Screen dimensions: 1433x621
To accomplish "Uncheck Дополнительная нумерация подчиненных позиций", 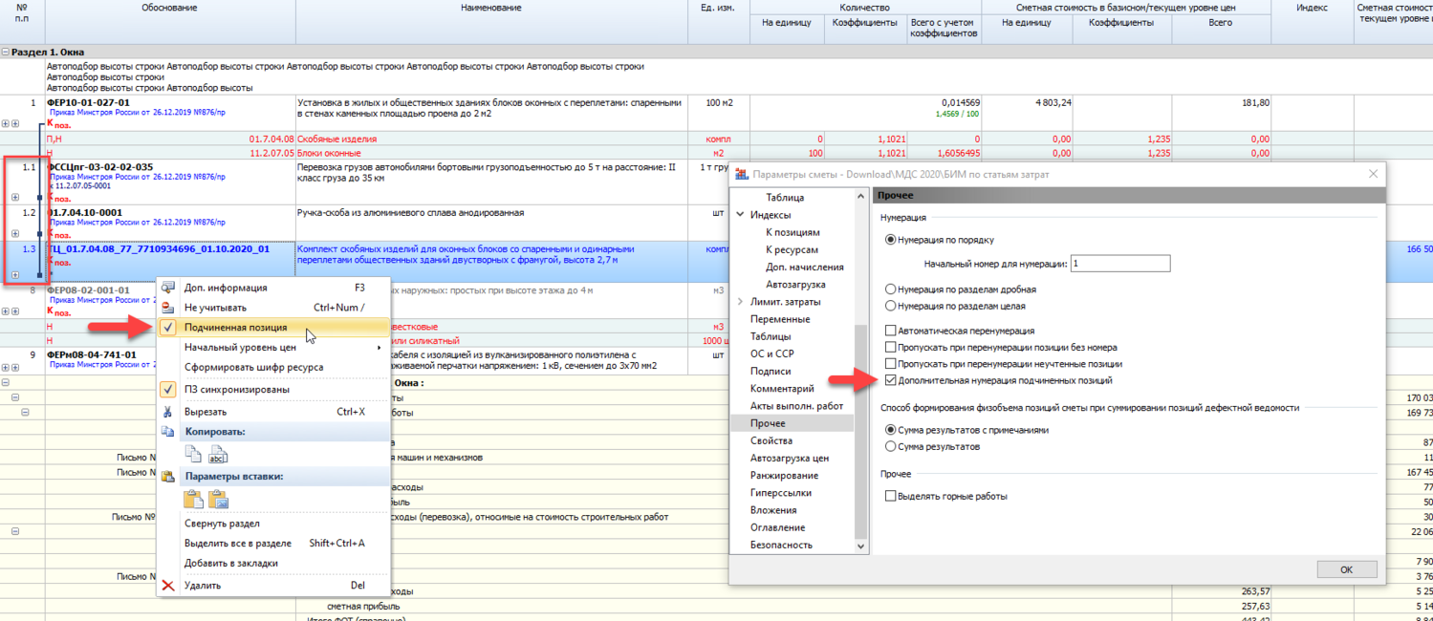I will click(x=891, y=380).
